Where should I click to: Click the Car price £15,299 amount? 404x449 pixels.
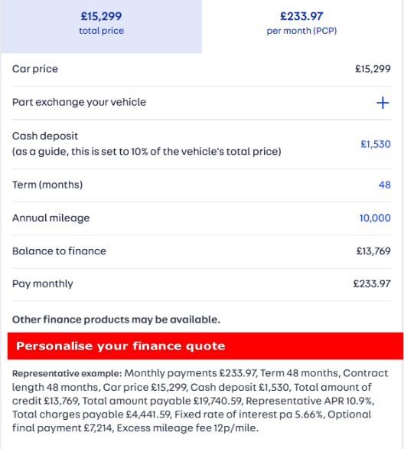point(373,69)
